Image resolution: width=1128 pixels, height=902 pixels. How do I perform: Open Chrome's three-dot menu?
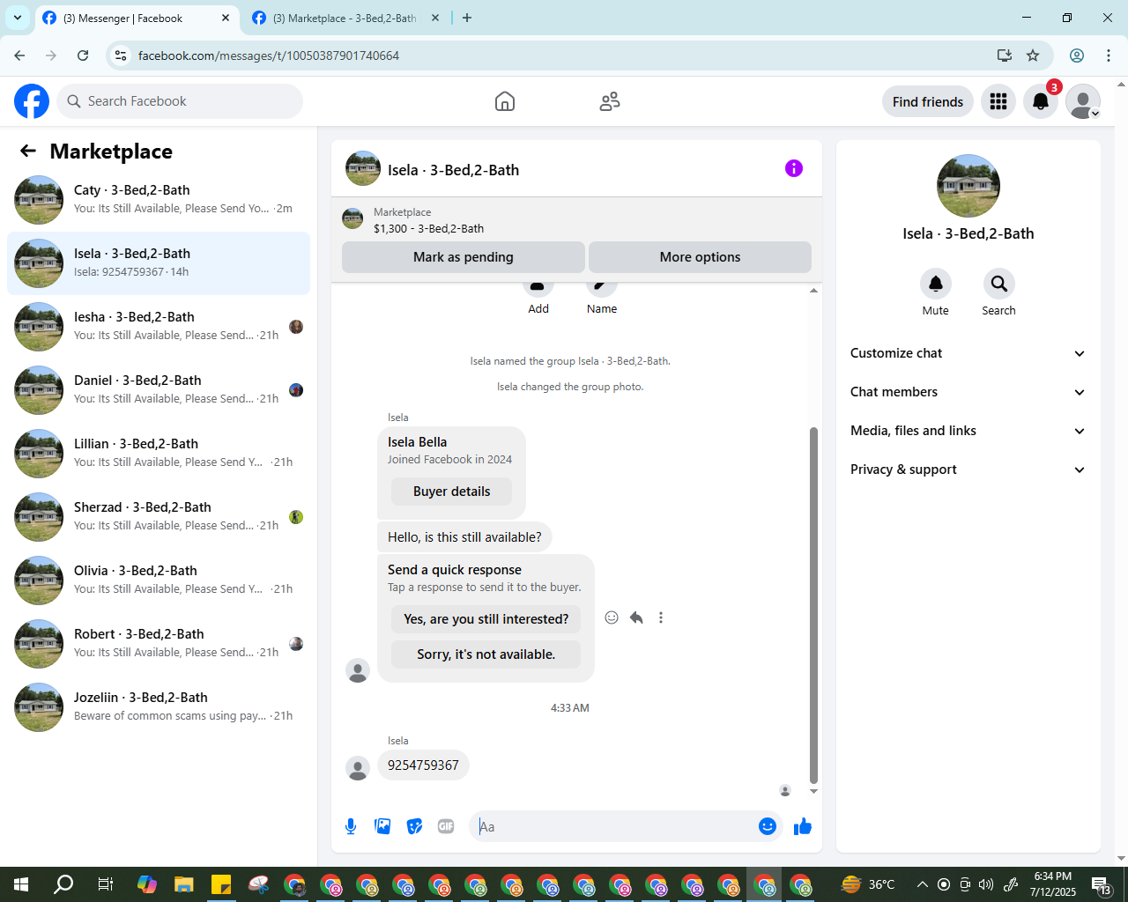(x=1109, y=55)
